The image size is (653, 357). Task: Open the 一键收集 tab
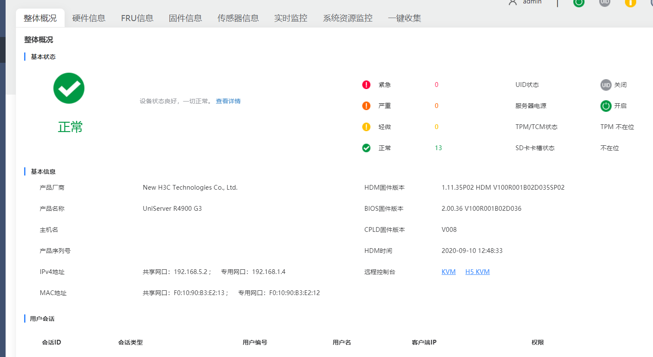pos(404,18)
